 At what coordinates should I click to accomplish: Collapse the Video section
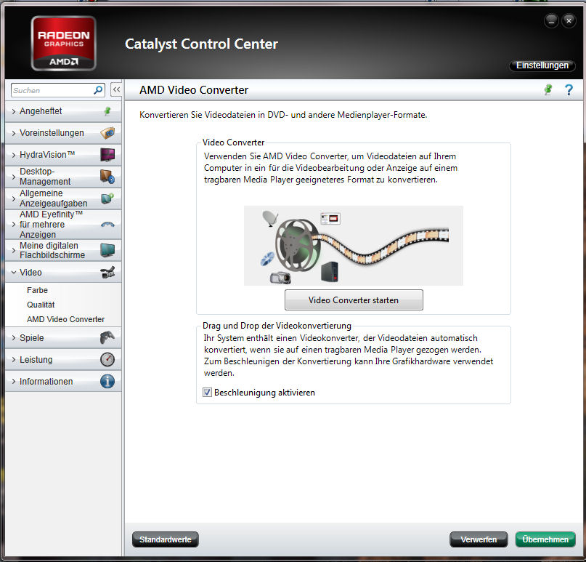pos(63,273)
